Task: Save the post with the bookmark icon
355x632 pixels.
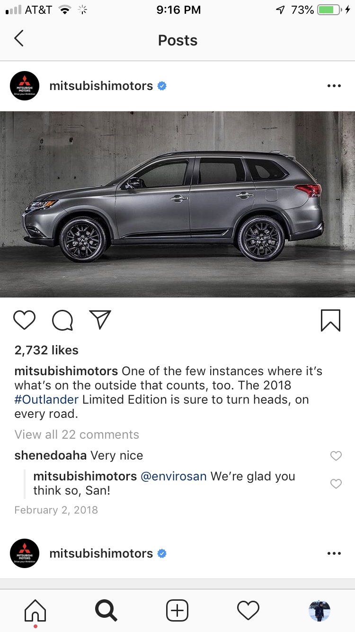Action: coord(330,320)
